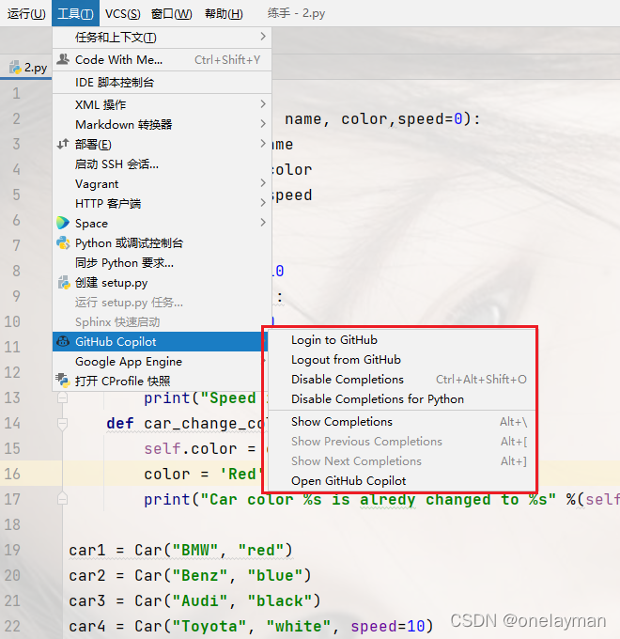620x639 pixels.
Task: Click the GitHub Copilot icon
Action: [x=63, y=341]
